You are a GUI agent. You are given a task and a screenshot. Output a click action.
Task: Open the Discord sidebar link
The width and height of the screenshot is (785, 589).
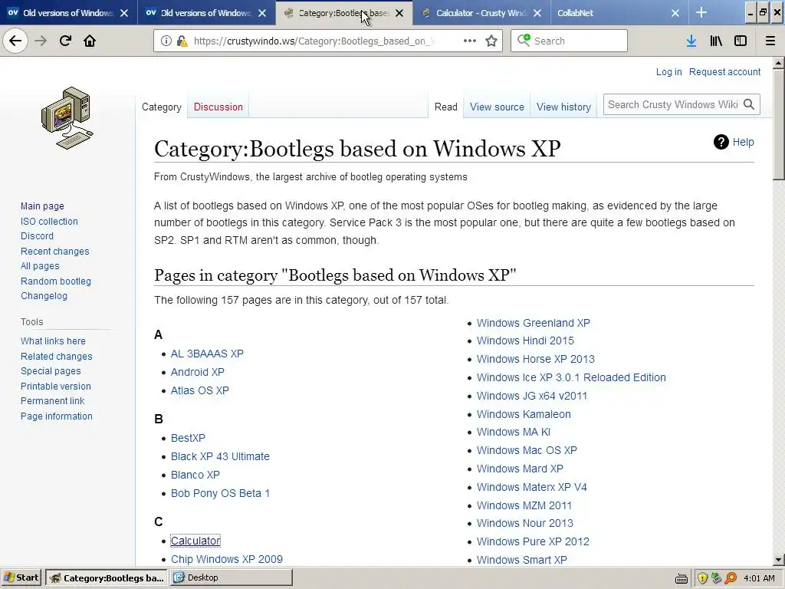click(37, 236)
